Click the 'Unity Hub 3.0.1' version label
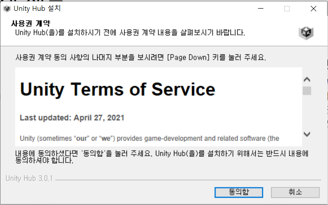The height and width of the screenshot is (205, 328). point(29,178)
